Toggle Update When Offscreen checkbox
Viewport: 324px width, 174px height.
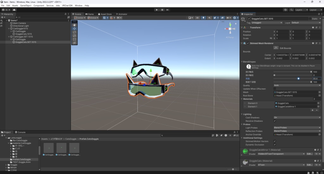[275, 89]
